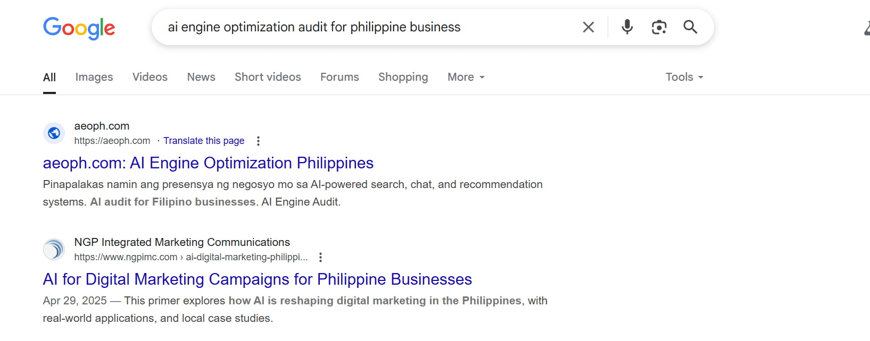Clear the search query with X icon
The height and width of the screenshot is (341, 870).
tap(588, 27)
